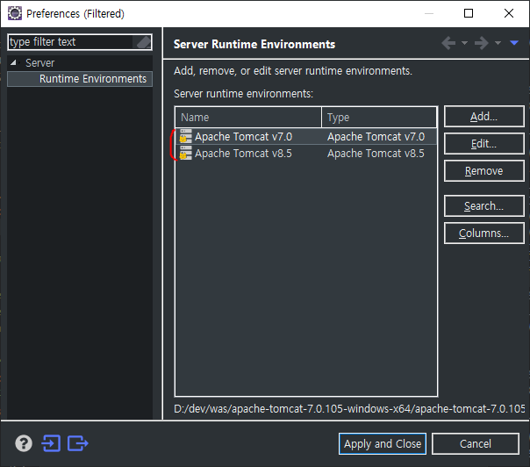This screenshot has width=530, height=467.
Task: Open the back history dropdown arrow
Action: coord(464,43)
